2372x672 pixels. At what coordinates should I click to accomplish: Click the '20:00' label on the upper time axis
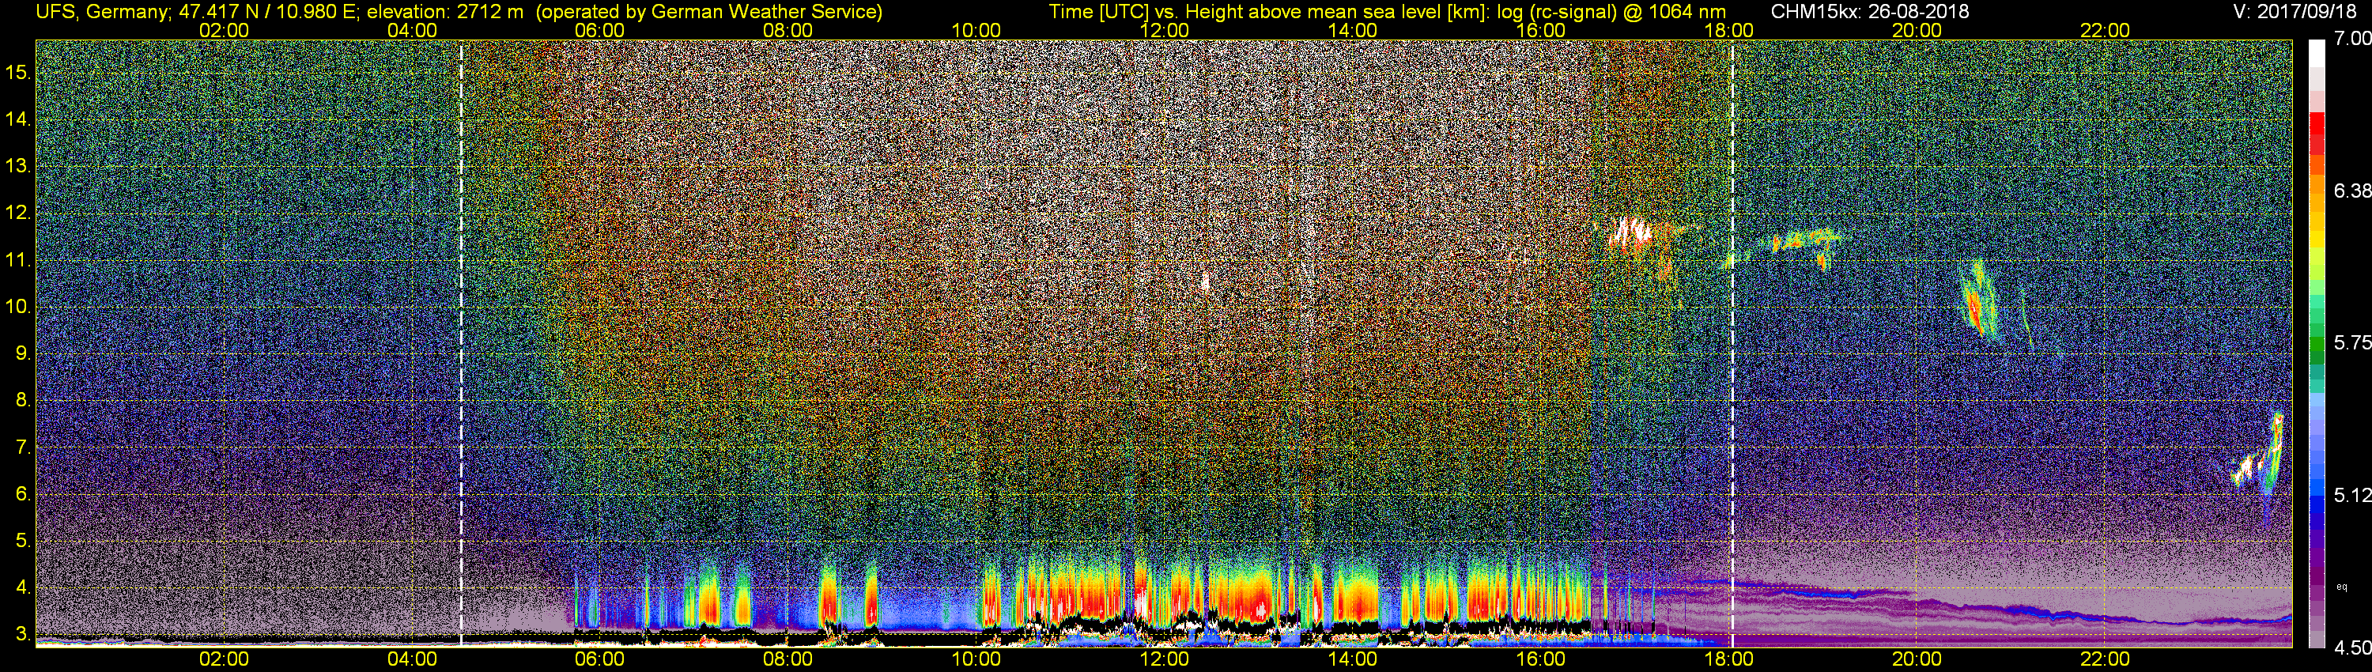(x=1917, y=30)
